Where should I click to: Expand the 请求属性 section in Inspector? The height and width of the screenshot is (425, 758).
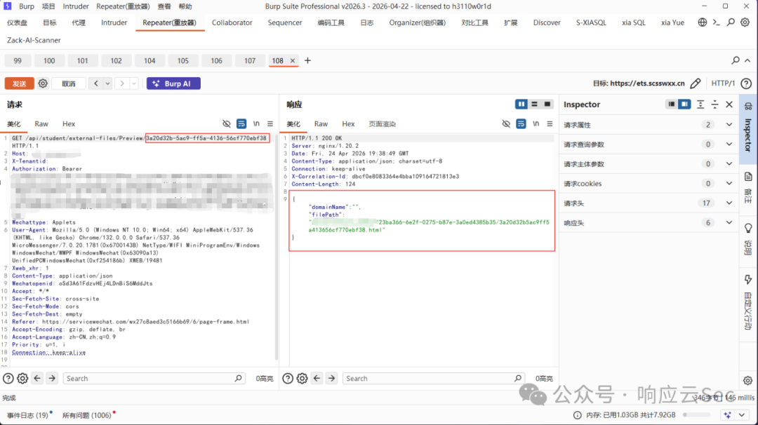pyautogui.click(x=649, y=125)
